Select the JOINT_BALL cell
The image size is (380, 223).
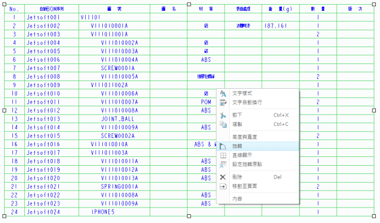click(118, 119)
